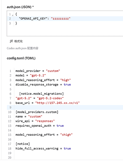Click the wire_api = "responses" line
Viewport: 123px width, 165px height.
(35, 121)
